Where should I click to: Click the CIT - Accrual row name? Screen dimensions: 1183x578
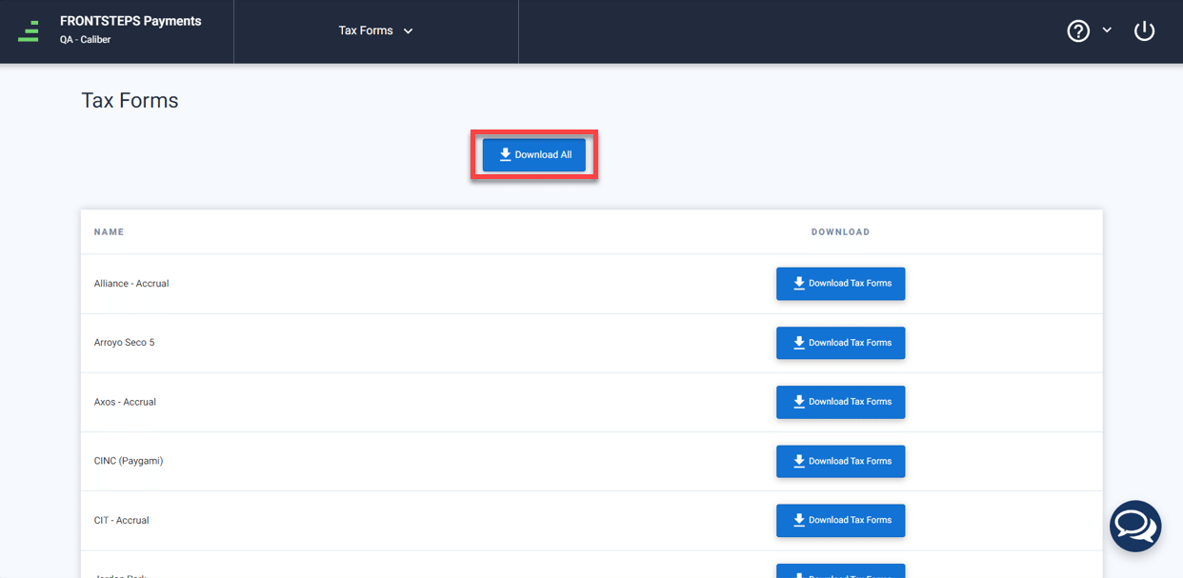(x=121, y=521)
